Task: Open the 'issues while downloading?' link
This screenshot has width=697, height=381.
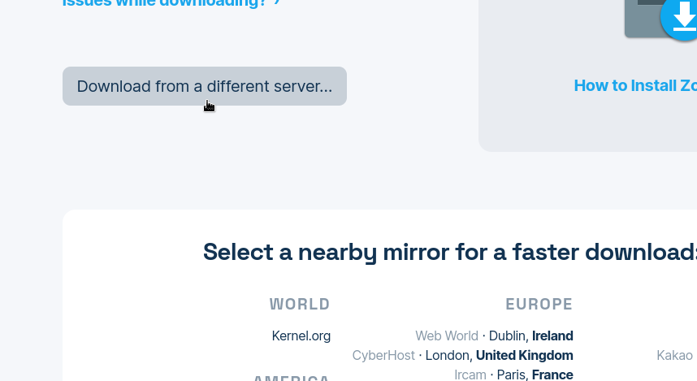Action: click(x=171, y=2)
